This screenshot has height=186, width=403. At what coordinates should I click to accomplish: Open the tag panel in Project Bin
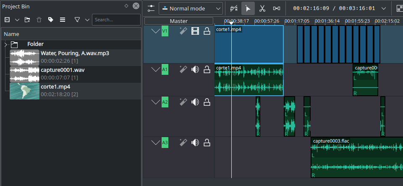pos(50,20)
